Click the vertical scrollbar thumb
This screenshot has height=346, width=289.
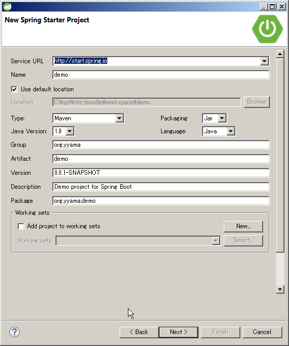click(280, 155)
